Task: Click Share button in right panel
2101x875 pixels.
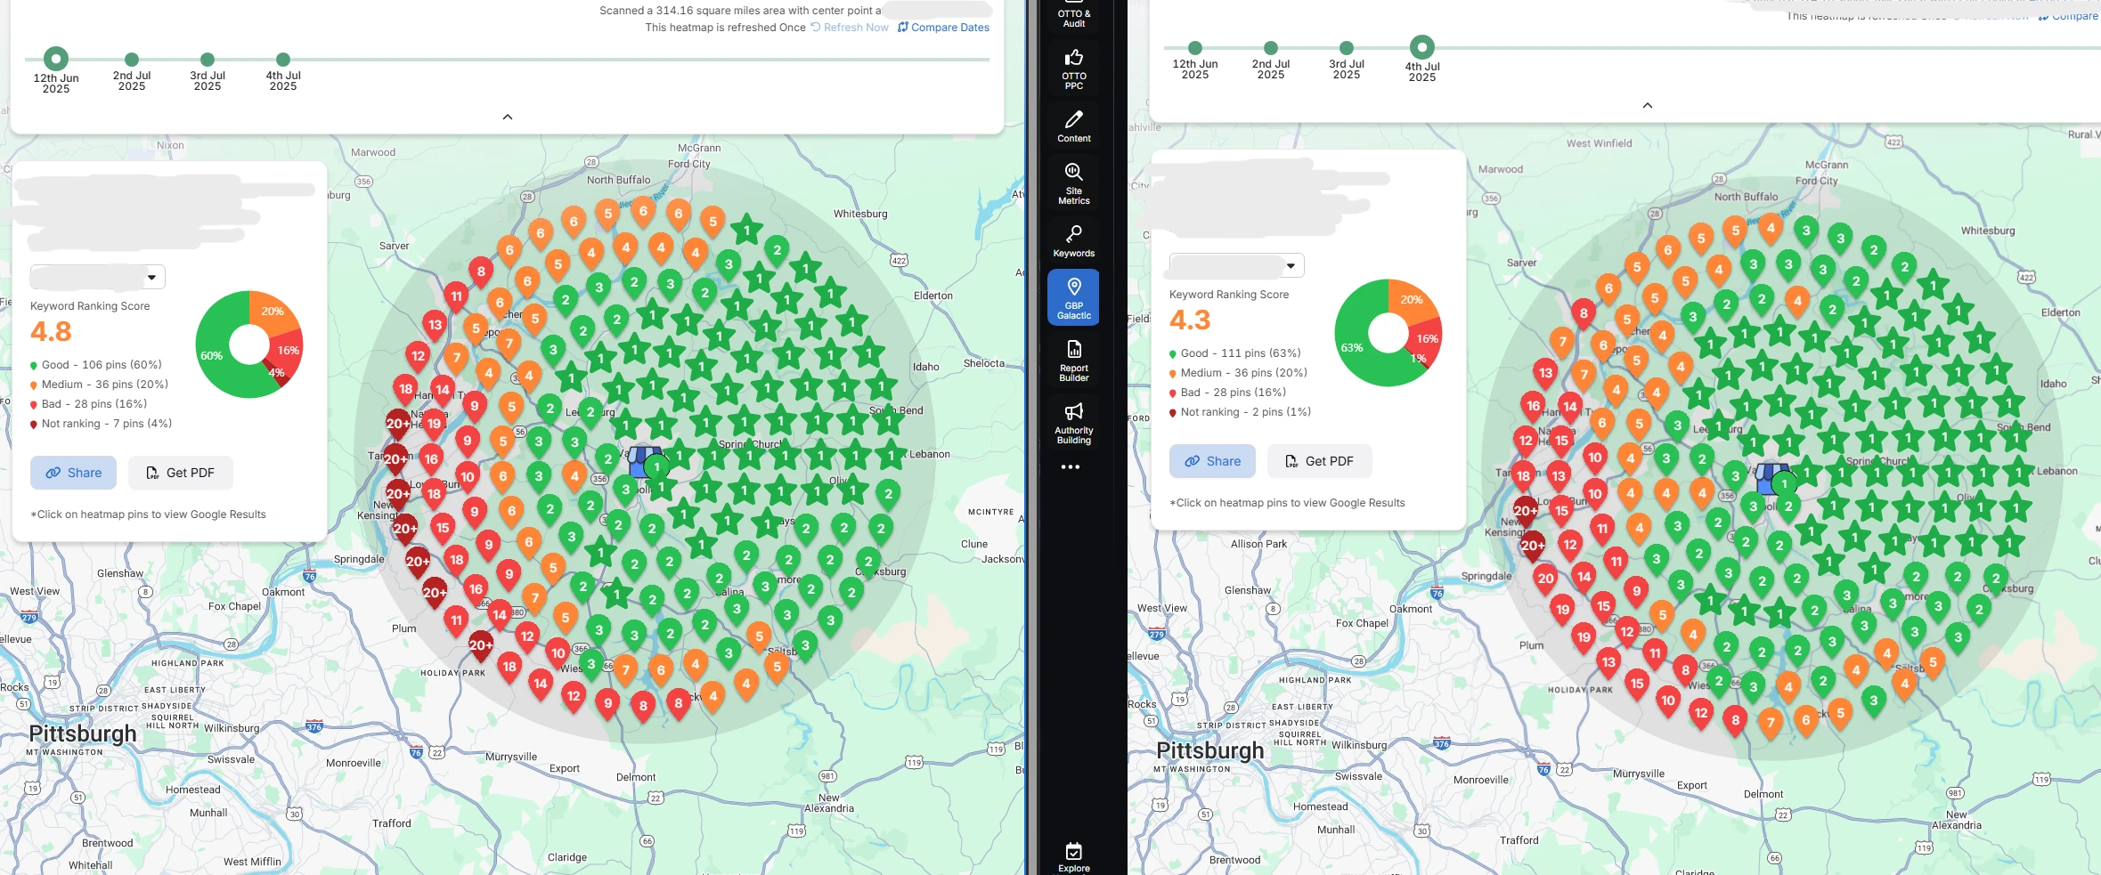Action: [x=1213, y=461]
